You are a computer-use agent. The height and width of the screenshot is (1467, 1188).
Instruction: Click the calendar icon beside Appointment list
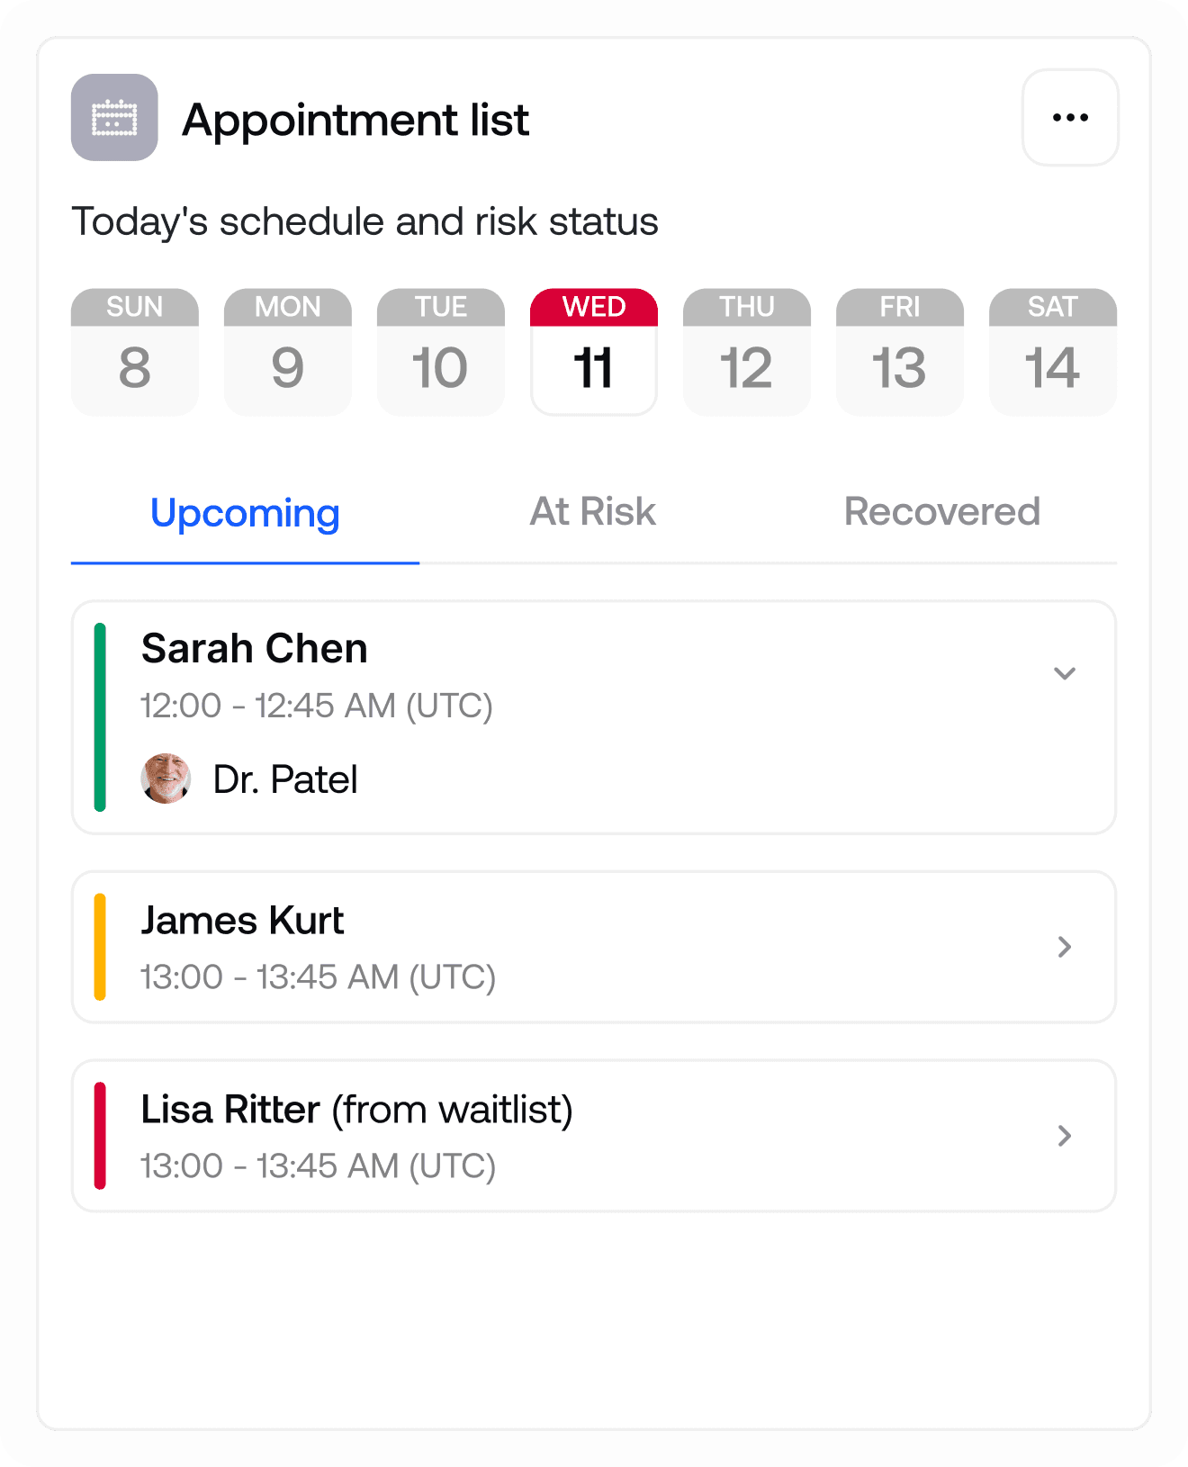[114, 118]
